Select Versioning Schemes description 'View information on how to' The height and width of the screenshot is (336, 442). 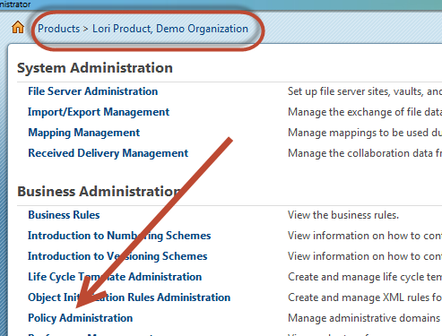click(354, 256)
